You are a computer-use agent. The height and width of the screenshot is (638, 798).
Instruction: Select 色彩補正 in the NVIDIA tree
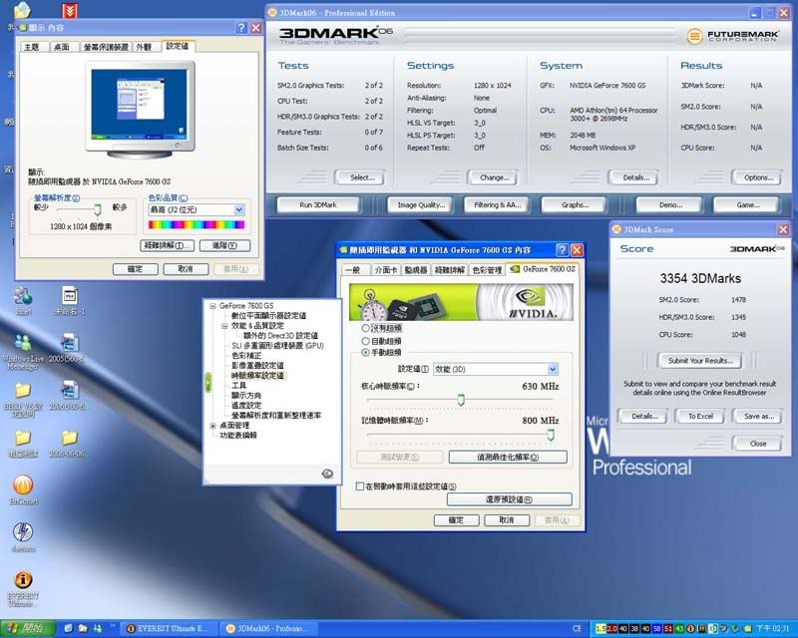(245, 356)
